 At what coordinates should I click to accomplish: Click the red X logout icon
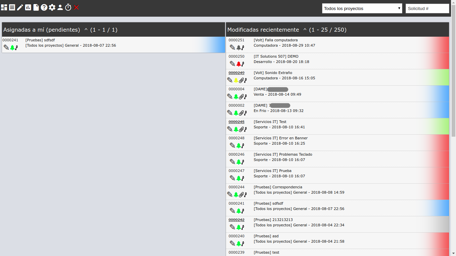76,7
